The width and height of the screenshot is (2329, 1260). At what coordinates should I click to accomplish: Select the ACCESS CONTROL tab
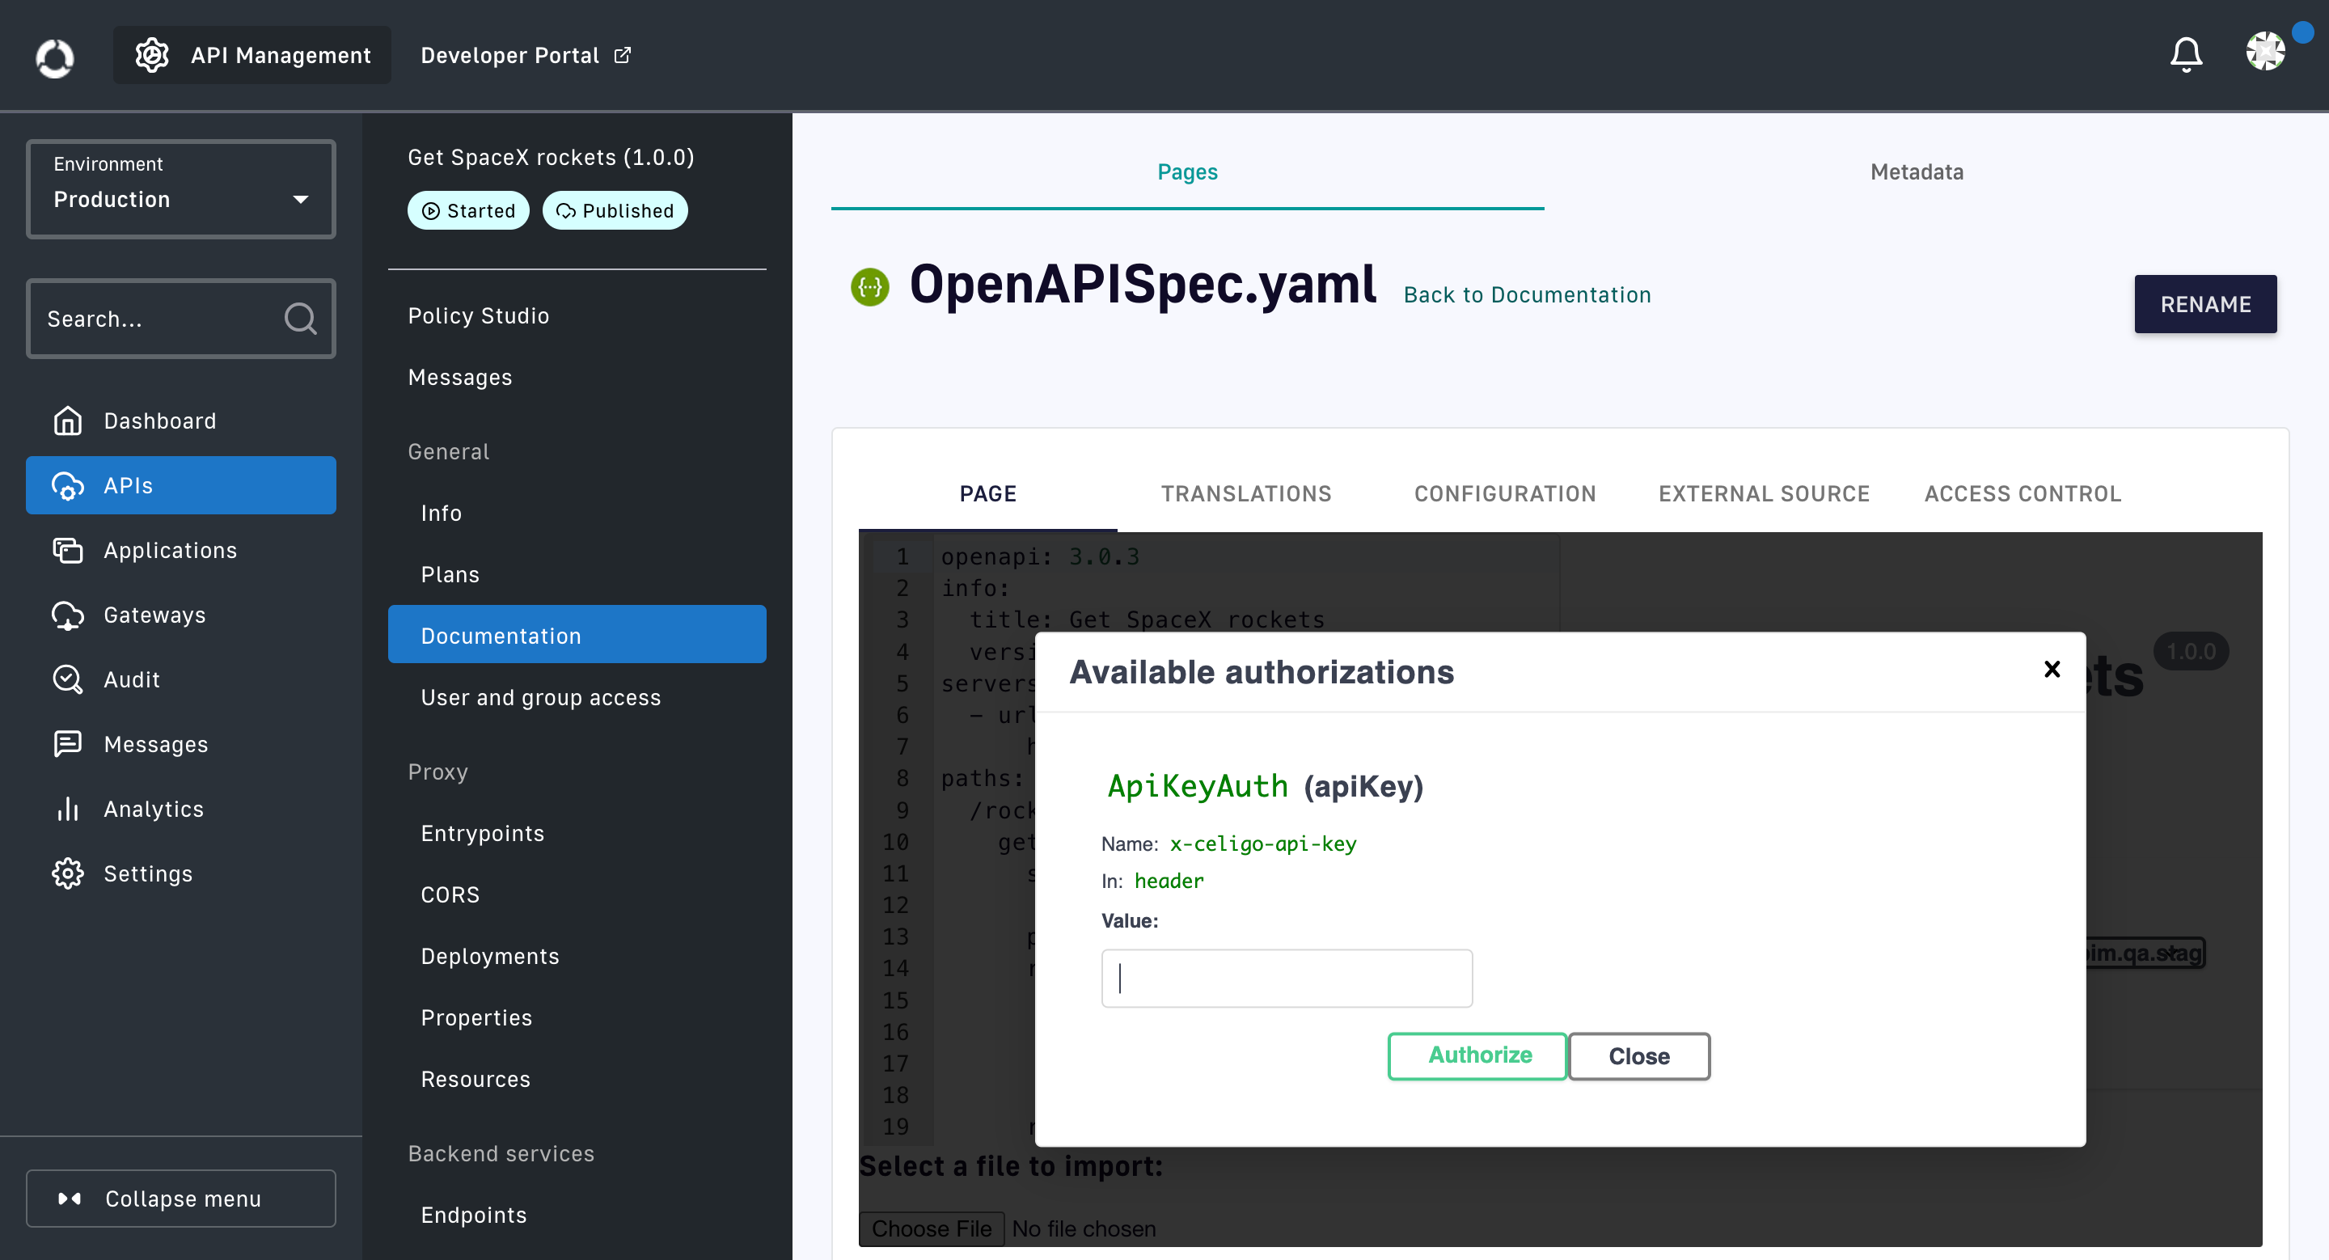(2023, 493)
